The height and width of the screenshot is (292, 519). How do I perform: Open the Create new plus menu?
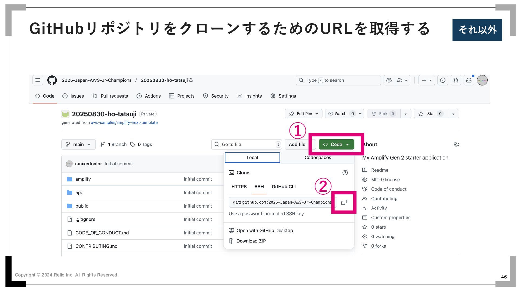click(427, 80)
